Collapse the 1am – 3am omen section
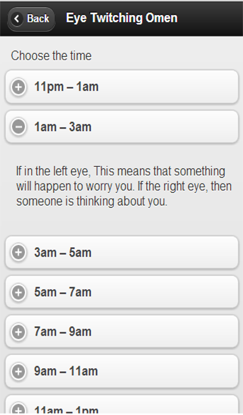Screen dimensions: 243x415 point(122,126)
